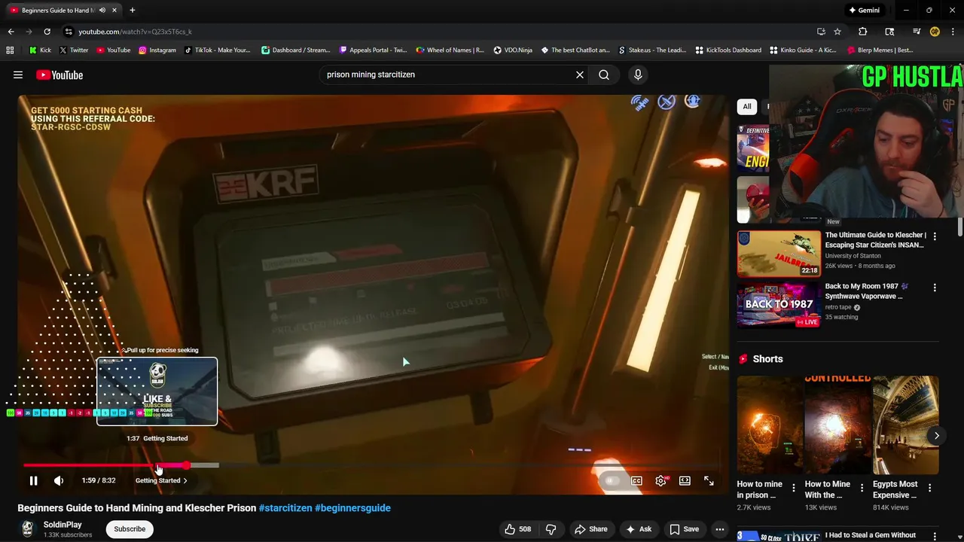Click the sidebar scrollbar thumb
This screenshot has height=542, width=964.
960,227
